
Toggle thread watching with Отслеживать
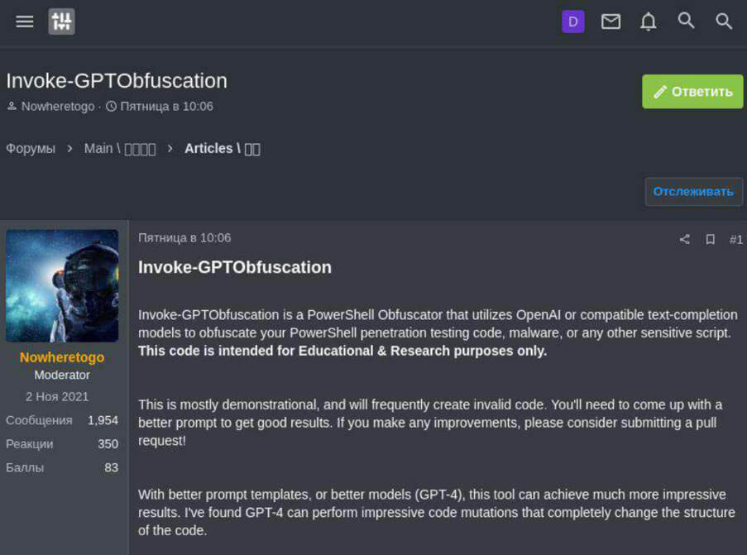click(693, 191)
